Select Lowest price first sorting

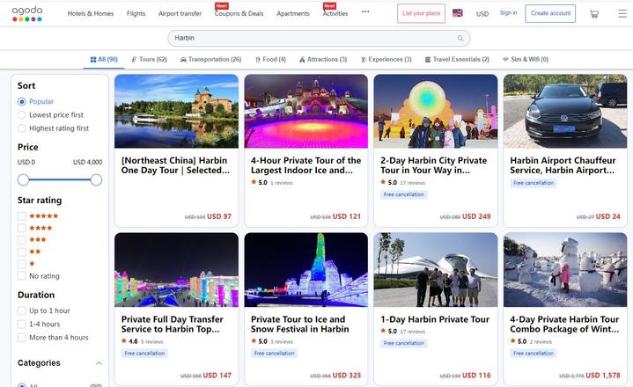[22, 115]
